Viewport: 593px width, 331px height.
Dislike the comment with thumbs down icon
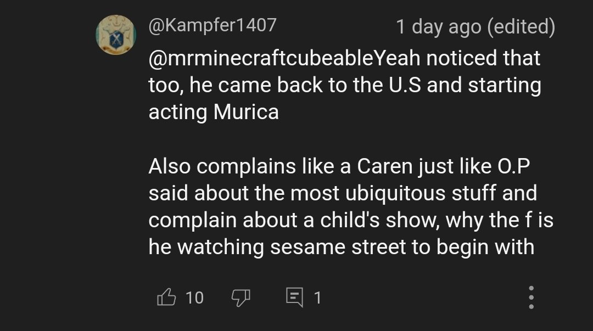coord(241,298)
